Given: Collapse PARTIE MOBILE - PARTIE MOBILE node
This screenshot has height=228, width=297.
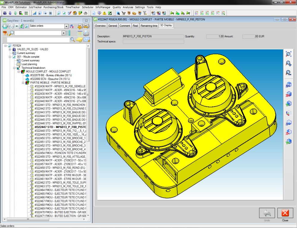Looking at the screenshot, I should [x=23, y=83].
